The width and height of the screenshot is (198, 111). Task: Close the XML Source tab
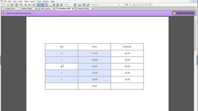click(54, 9)
